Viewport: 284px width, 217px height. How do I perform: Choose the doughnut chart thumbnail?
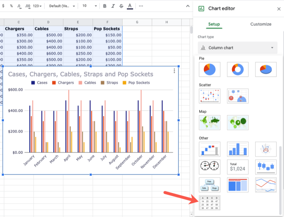click(x=238, y=69)
